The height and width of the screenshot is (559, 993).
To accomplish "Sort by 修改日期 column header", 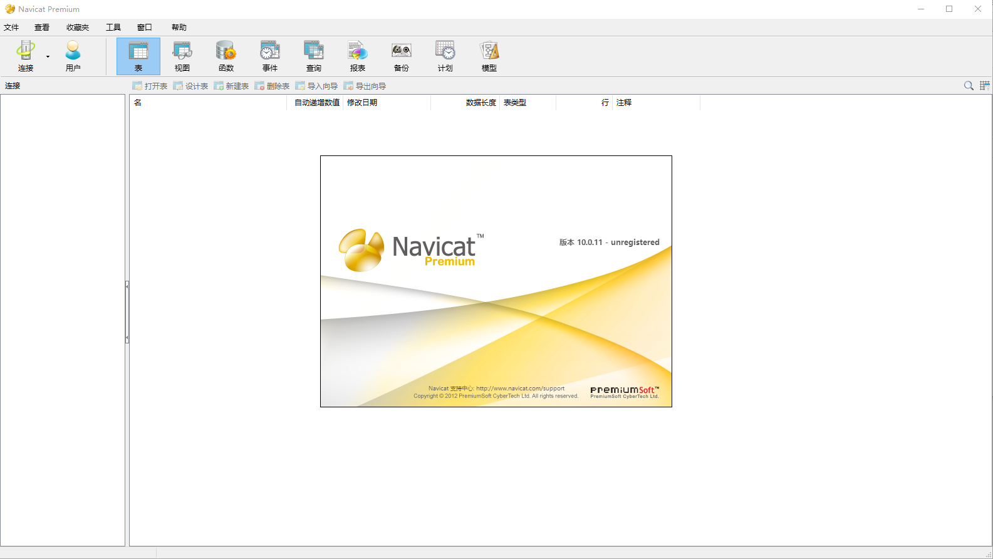I will [x=387, y=103].
